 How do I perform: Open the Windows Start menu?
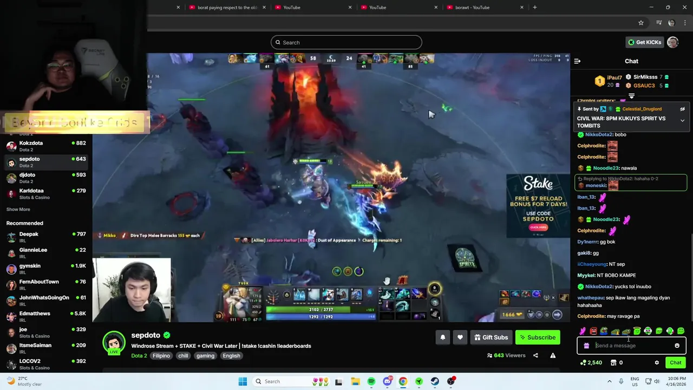pos(243,381)
